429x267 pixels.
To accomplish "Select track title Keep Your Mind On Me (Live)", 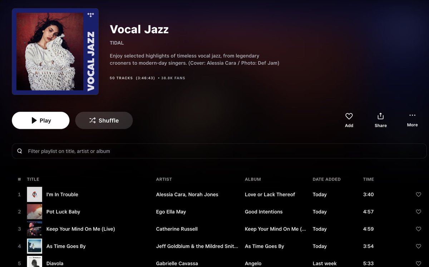I will pyautogui.click(x=81, y=229).
